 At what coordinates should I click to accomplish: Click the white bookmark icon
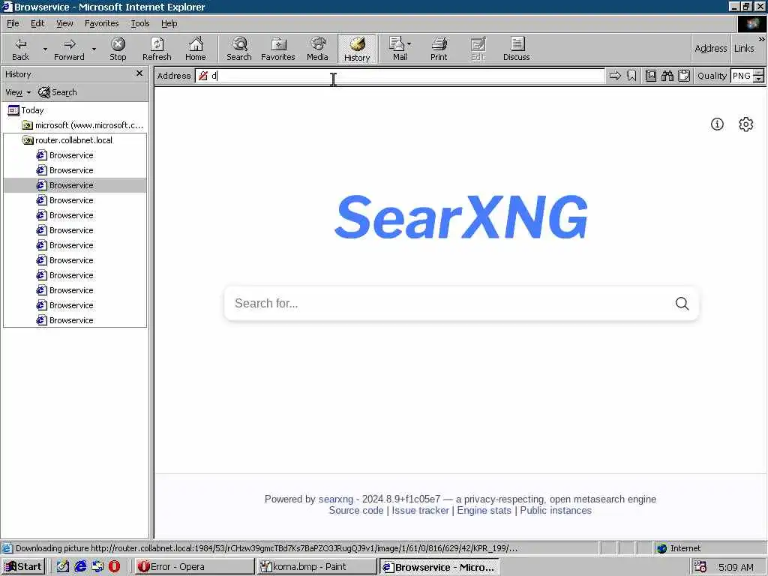[631, 76]
